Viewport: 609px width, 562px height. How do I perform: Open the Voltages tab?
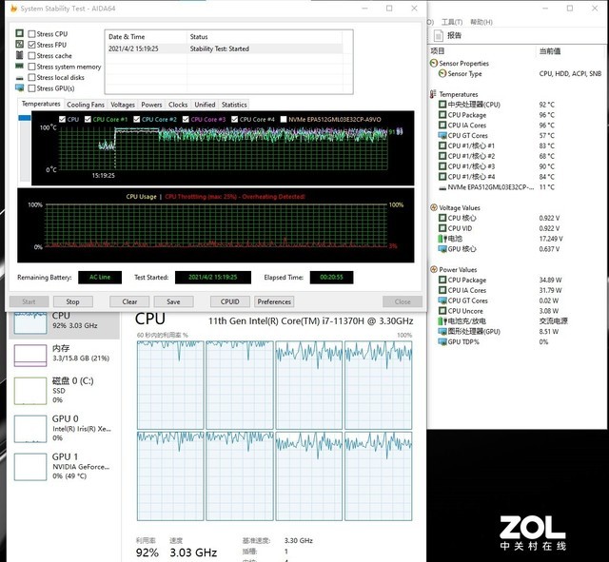point(123,105)
